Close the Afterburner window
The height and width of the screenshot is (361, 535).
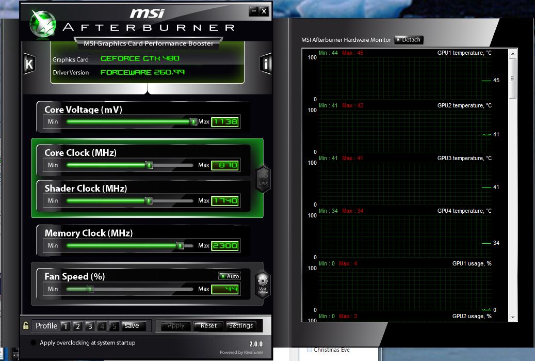coord(264,11)
